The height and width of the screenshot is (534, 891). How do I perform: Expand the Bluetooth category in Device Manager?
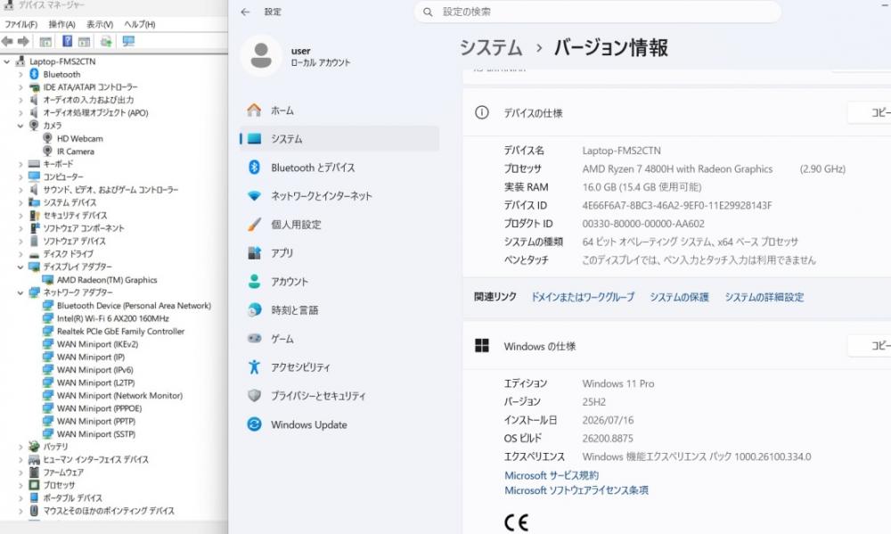pyautogui.click(x=20, y=75)
